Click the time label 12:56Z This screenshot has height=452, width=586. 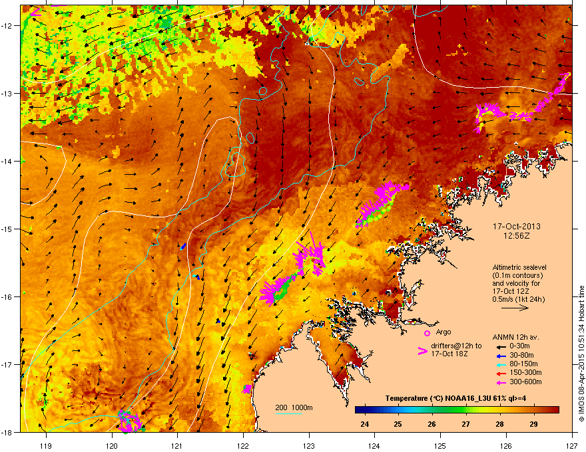point(517,236)
